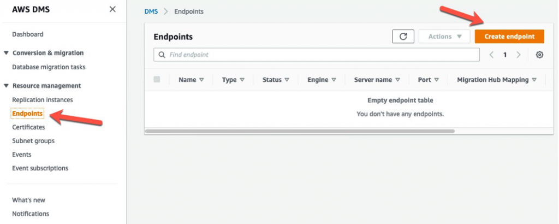
Task: Go to previous page arrow
Action: (492, 55)
